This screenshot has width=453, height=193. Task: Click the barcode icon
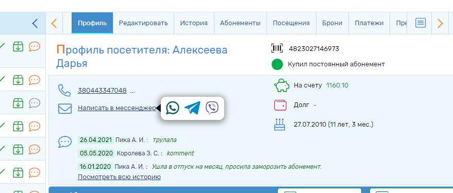tap(277, 48)
